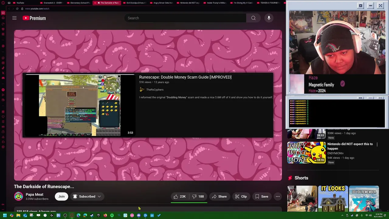Show hidden system tray icons chevron

(x=343, y=215)
